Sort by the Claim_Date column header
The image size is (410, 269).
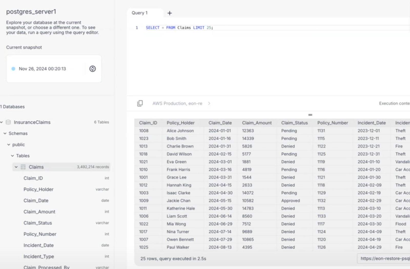pos(220,123)
